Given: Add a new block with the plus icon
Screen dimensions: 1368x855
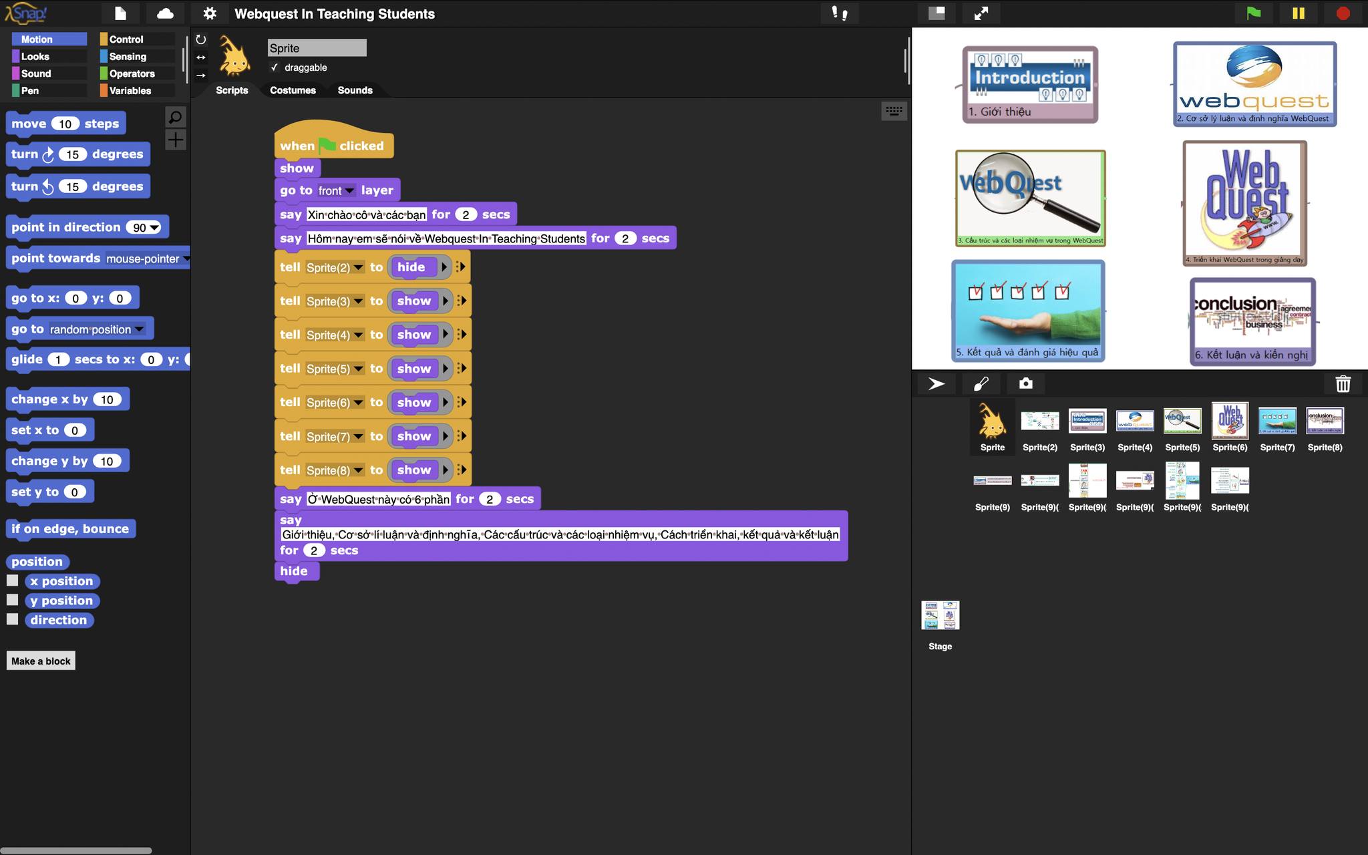Looking at the screenshot, I should click(175, 140).
